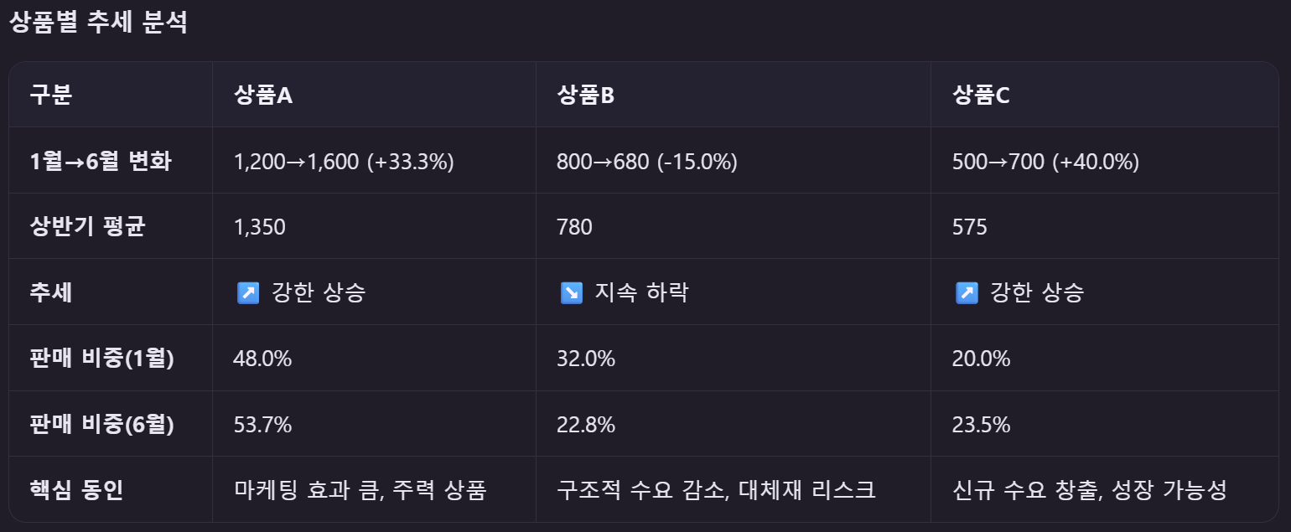Image resolution: width=1291 pixels, height=532 pixels.
Task: Click the 핵심 동인 row label
Action: (76, 491)
